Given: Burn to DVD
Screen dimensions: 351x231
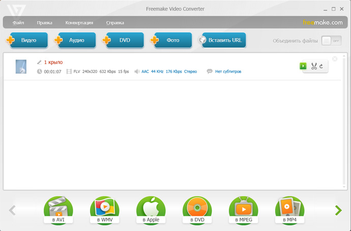Looking at the screenshot, I should 197,210.
